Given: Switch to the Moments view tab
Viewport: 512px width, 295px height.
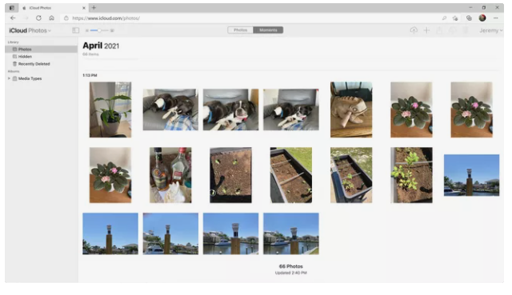Looking at the screenshot, I should tap(268, 30).
